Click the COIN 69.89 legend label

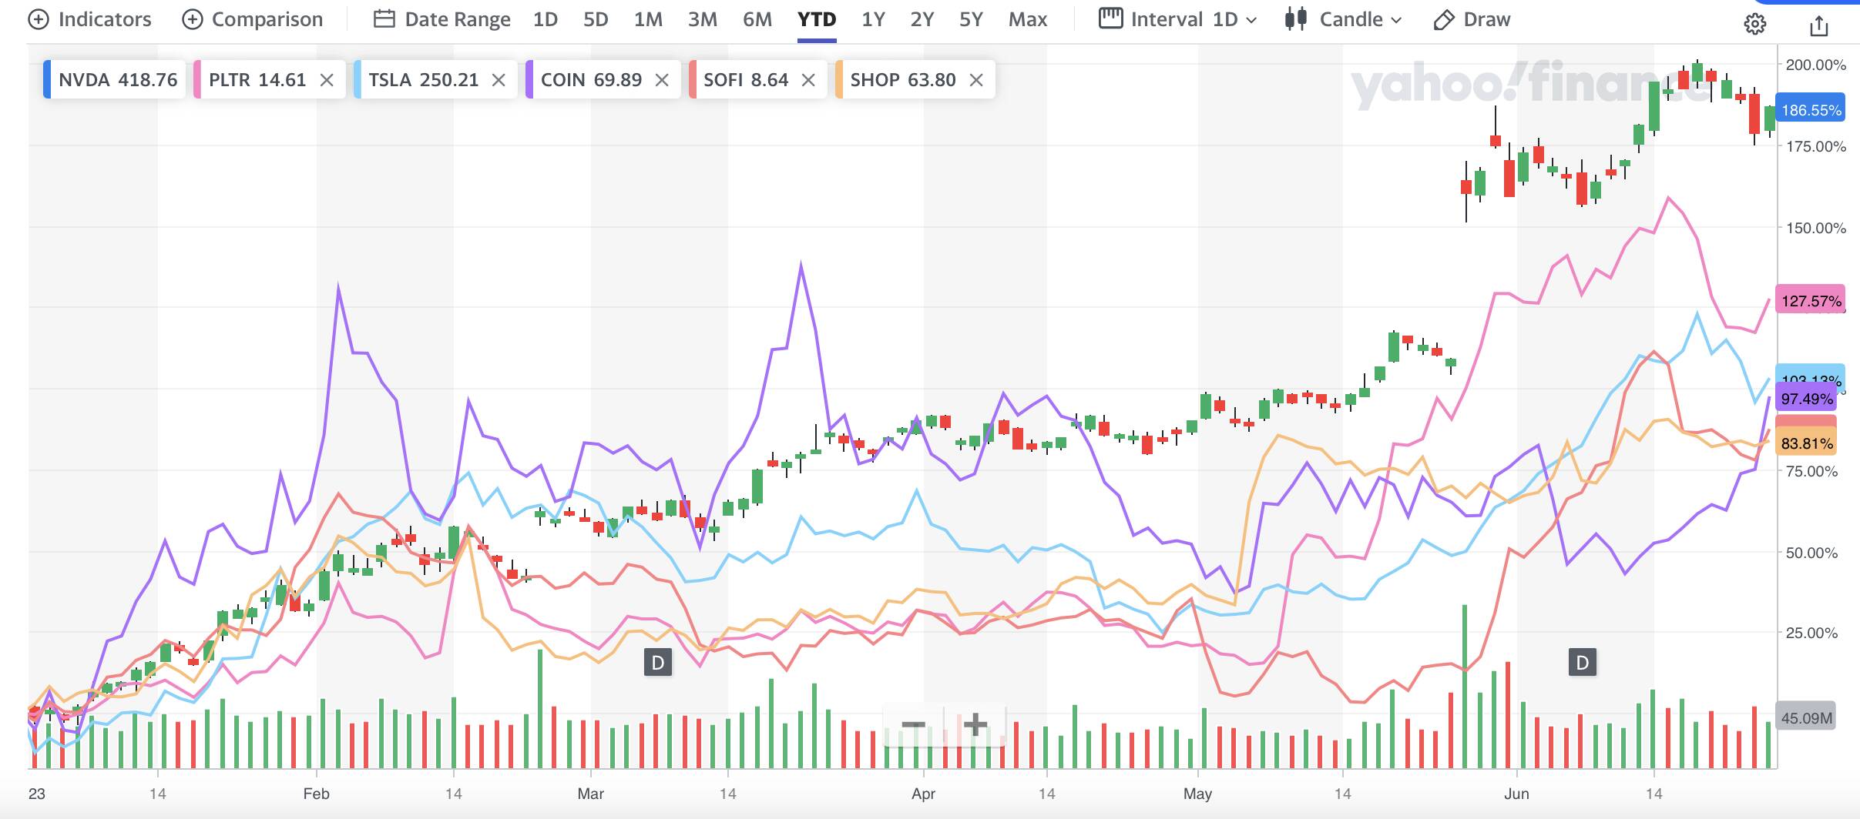[591, 80]
